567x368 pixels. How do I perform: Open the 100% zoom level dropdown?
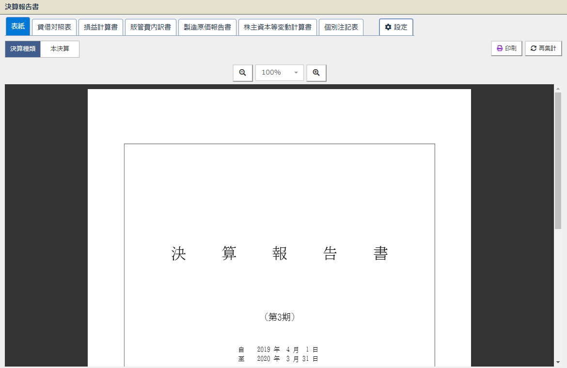coord(280,73)
